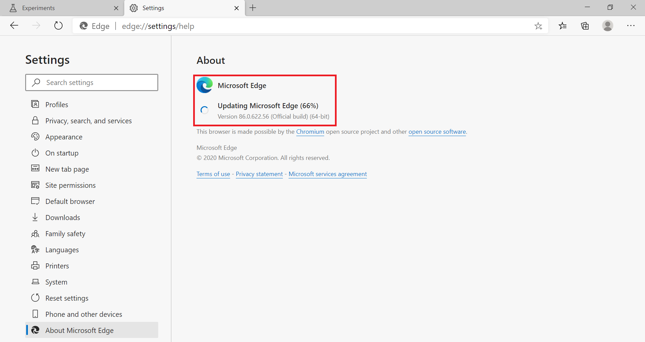Screen dimensions: 645x342
Task: Select the Downloads arrow icon
Action: point(35,217)
